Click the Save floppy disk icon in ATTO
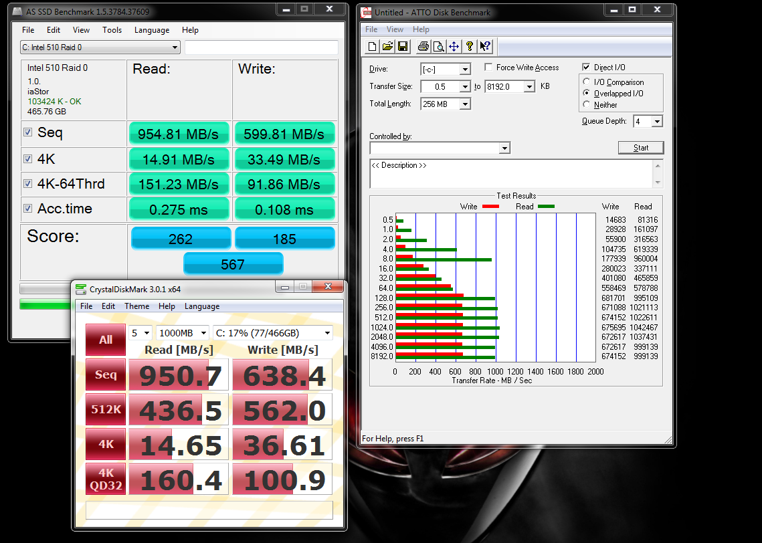Screen dimensions: 762x543 [402, 46]
